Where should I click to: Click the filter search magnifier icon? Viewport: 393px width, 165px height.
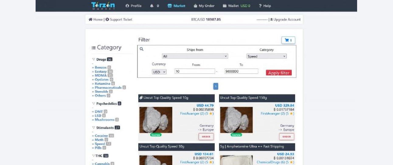pyautogui.click(x=141, y=49)
